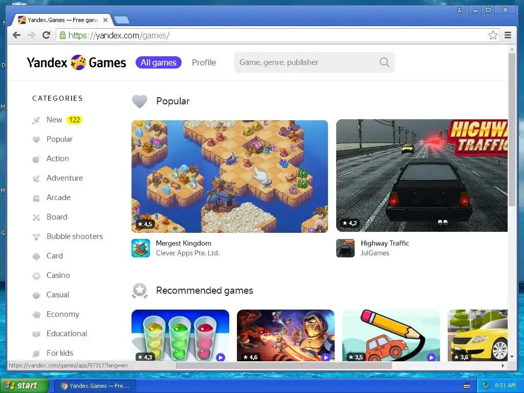Screen dimensions: 524x393
Task: Open the Adventure category link
Action: click(65, 178)
